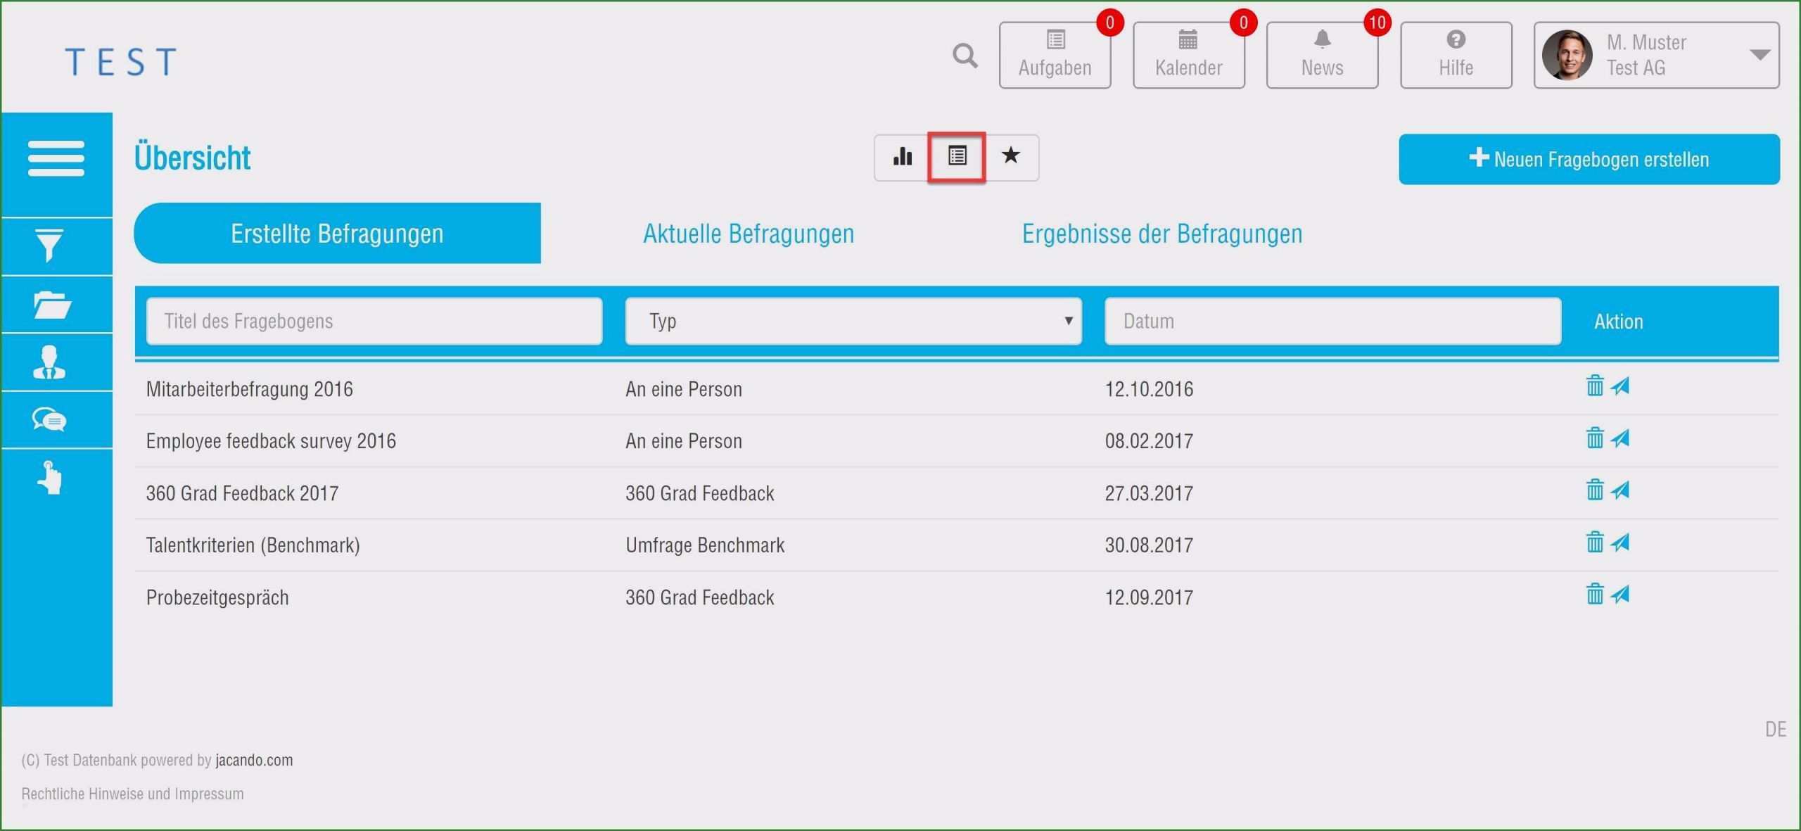Screen dimensions: 1801x831
Task: Open the chat bubbles sidebar icon
Action: click(x=49, y=420)
